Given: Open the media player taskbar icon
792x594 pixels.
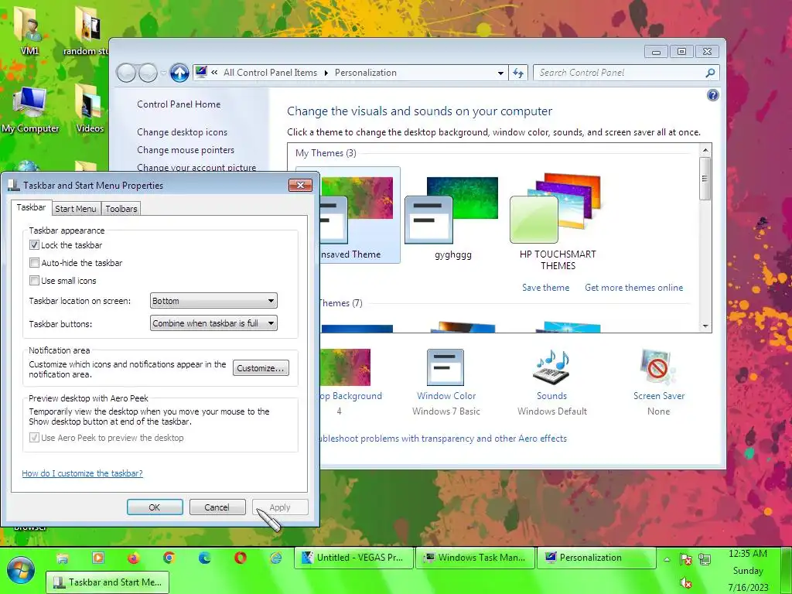Looking at the screenshot, I should [98, 558].
